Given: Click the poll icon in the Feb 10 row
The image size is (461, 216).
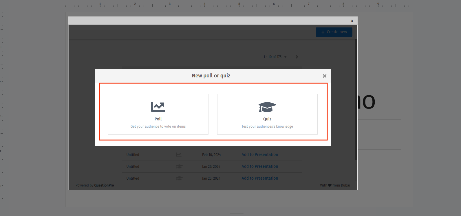Looking at the screenshot, I should coord(179,155).
